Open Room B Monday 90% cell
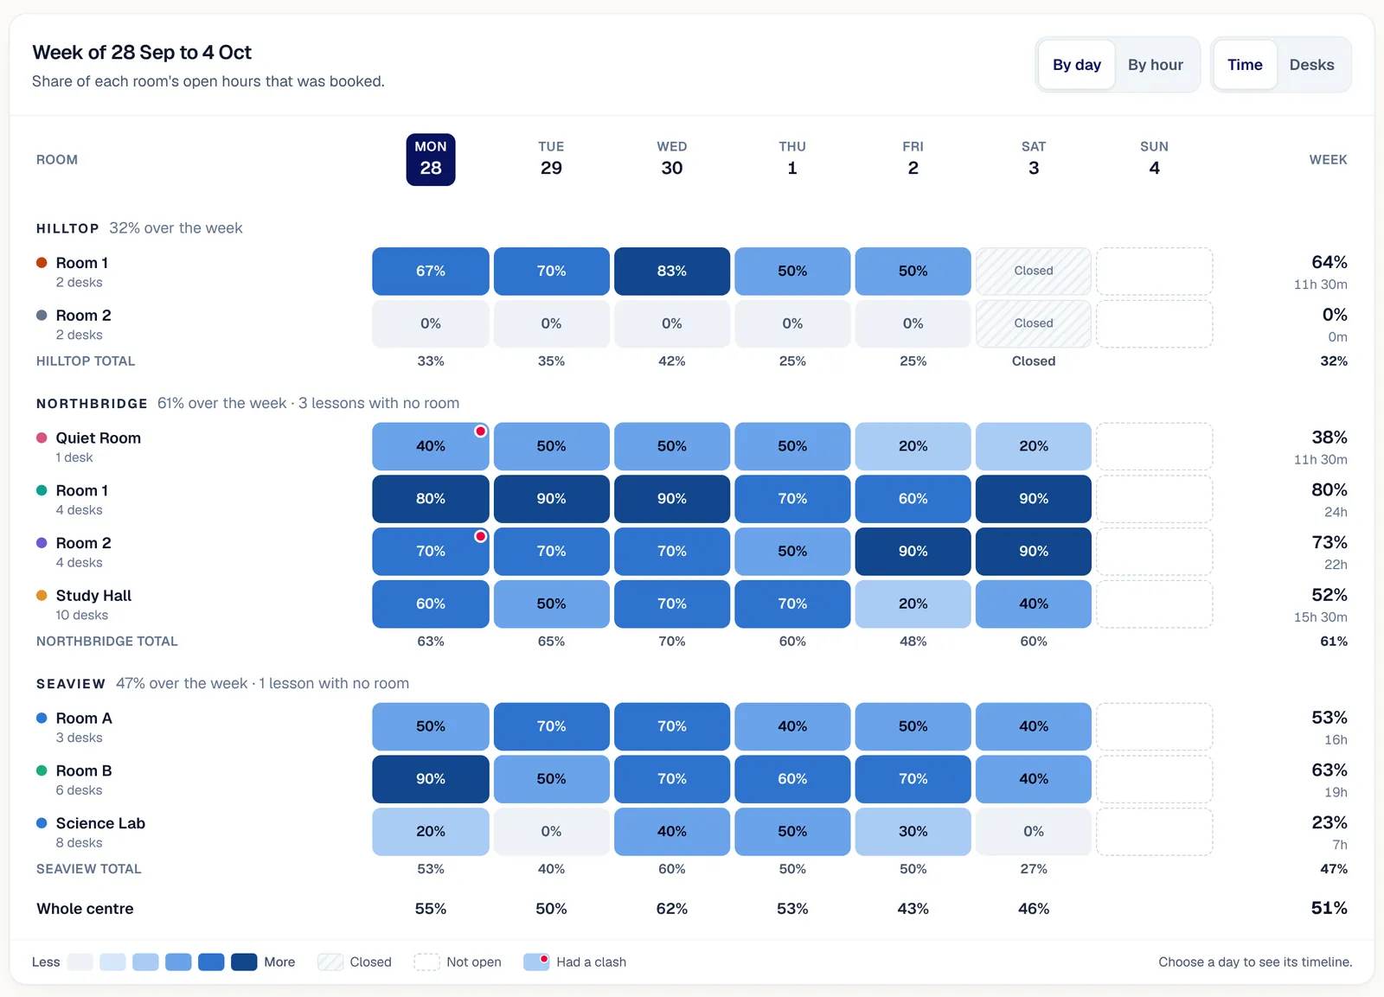Screen dimensions: 1384x997 click(x=431, y=779)
